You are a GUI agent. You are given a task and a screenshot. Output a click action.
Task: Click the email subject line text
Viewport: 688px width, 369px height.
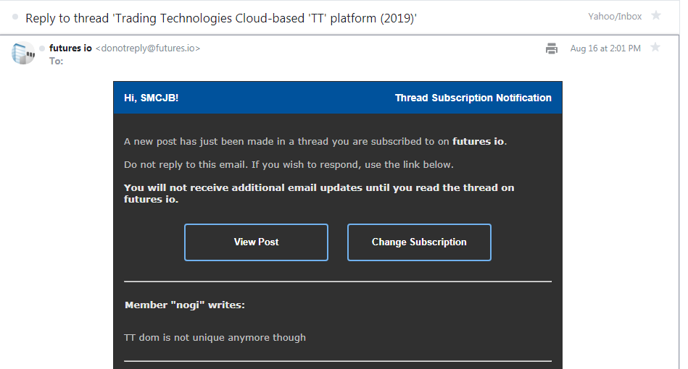(221, 18)
